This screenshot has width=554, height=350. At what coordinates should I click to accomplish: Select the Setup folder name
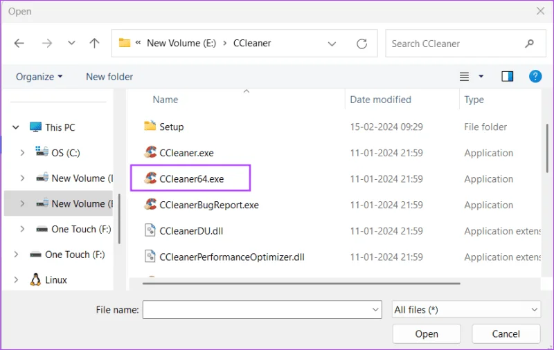[x=171, y=127]
